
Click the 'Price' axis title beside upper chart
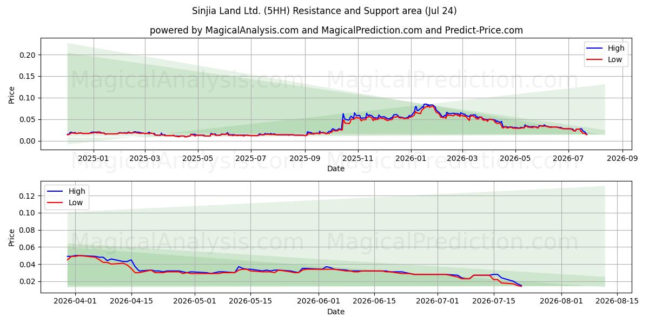tap(11, 94)
